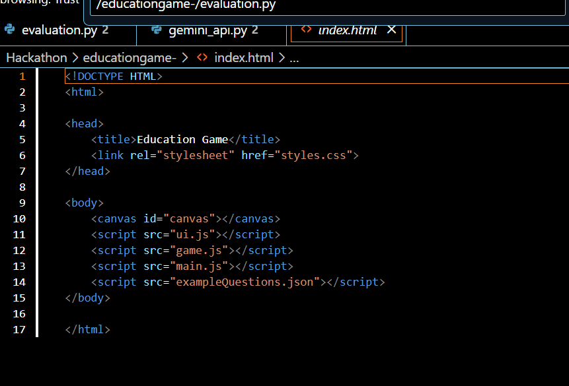Click line number 1 in gutter
The width and height of the screenshot is (569, 386).
click(22, 77)
